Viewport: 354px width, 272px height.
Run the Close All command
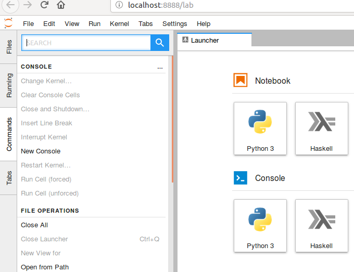coord(34,225)
